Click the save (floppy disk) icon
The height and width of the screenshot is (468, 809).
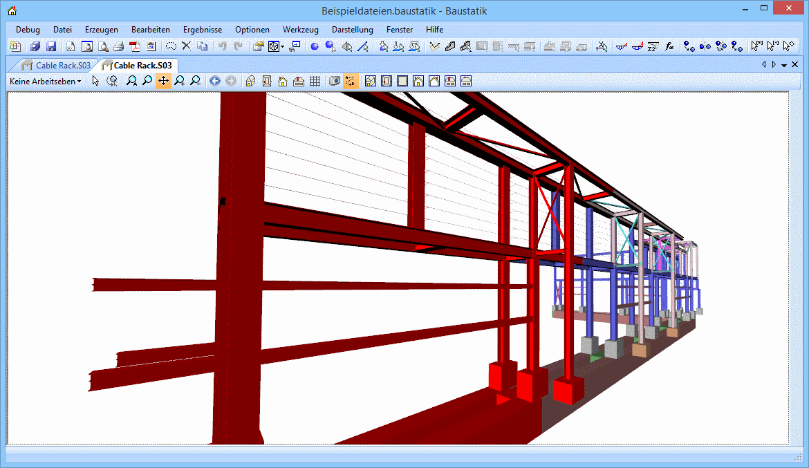click(x=51, y=47)
